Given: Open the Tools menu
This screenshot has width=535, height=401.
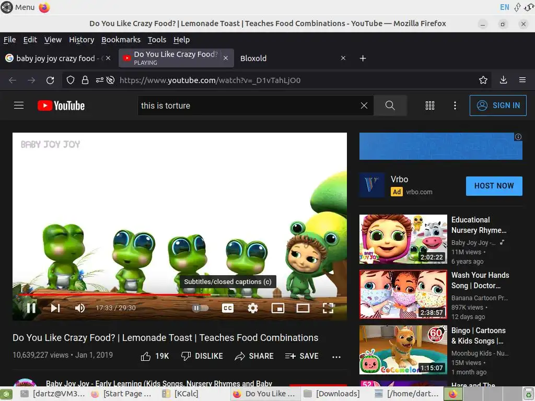Looking at the screenshot, I should (157, 40).
